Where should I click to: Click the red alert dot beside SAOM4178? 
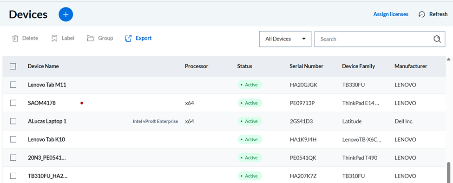pyautogui.click(x=82, y=103)
